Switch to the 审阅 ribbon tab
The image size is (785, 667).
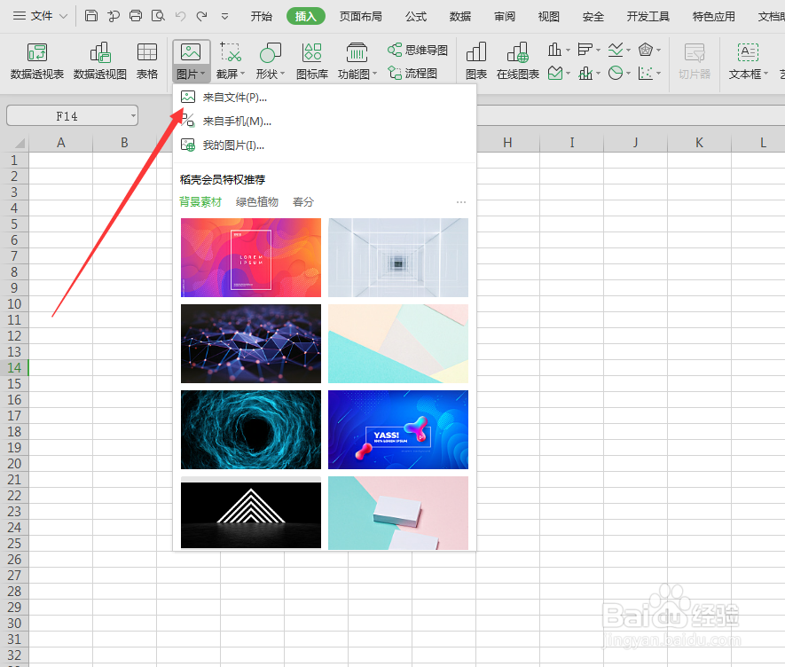(505, 17)
